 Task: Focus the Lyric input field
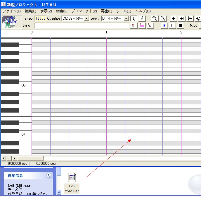coord(82,26)
